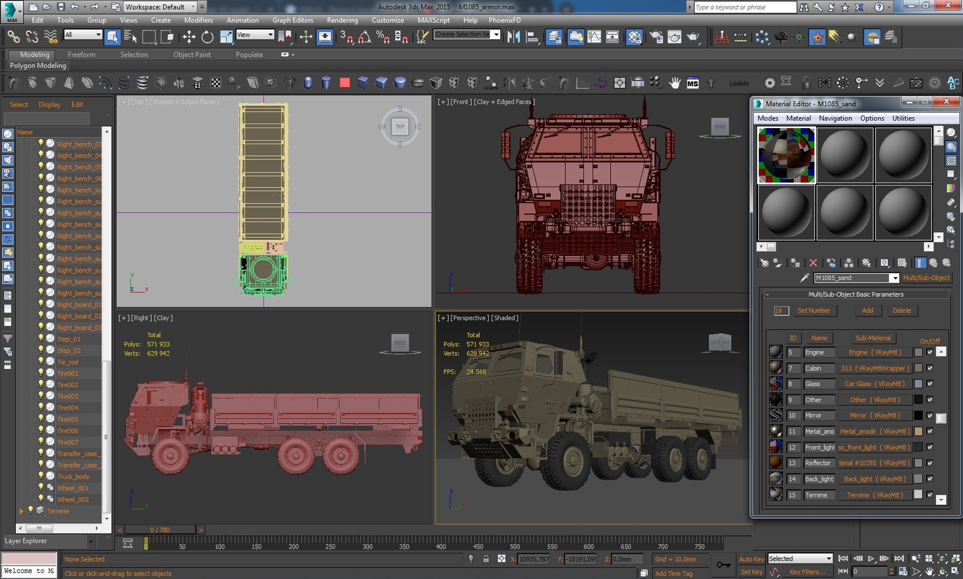Activate the Select and Uniform Scale tool
Image resolution: width=963 pixels, height=579 pixels.
pos(226,37)
